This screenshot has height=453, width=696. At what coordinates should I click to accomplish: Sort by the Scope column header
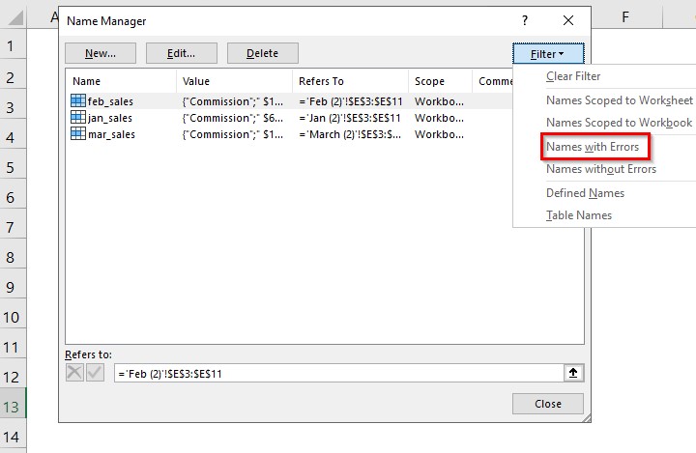(x=440, y=81)
